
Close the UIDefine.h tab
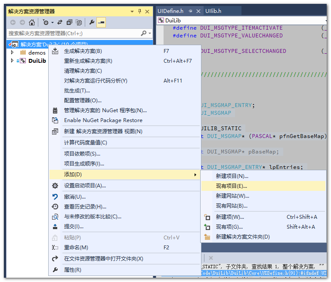198,11
